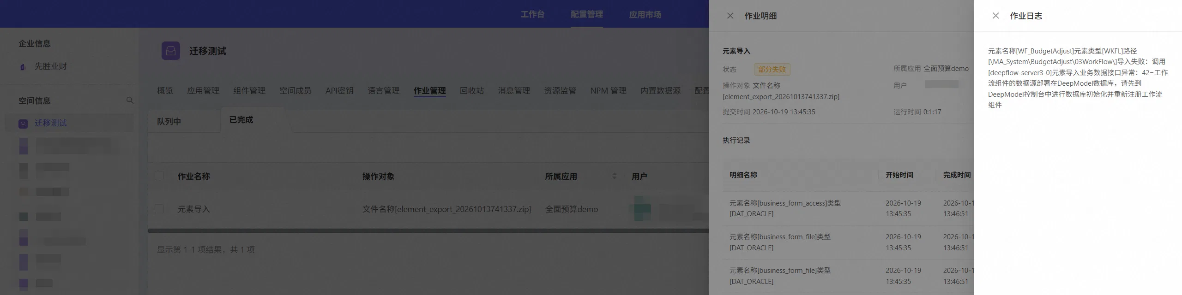The height and width of the screenshot is (295, 1182).
Task: Switch to the 消息管理 tab
Action: [x=514, y=91]
